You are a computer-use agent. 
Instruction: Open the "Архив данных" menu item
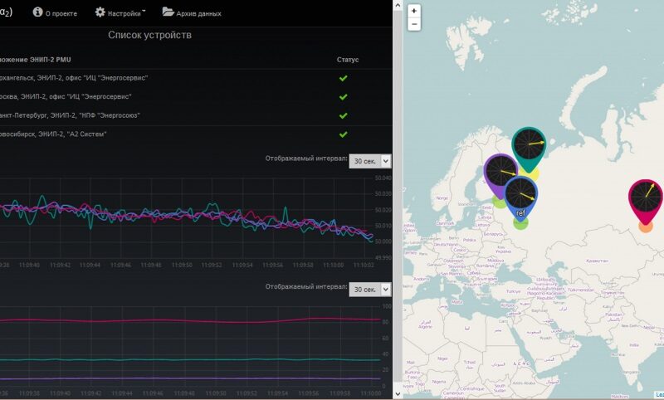[x=200, y=13]
